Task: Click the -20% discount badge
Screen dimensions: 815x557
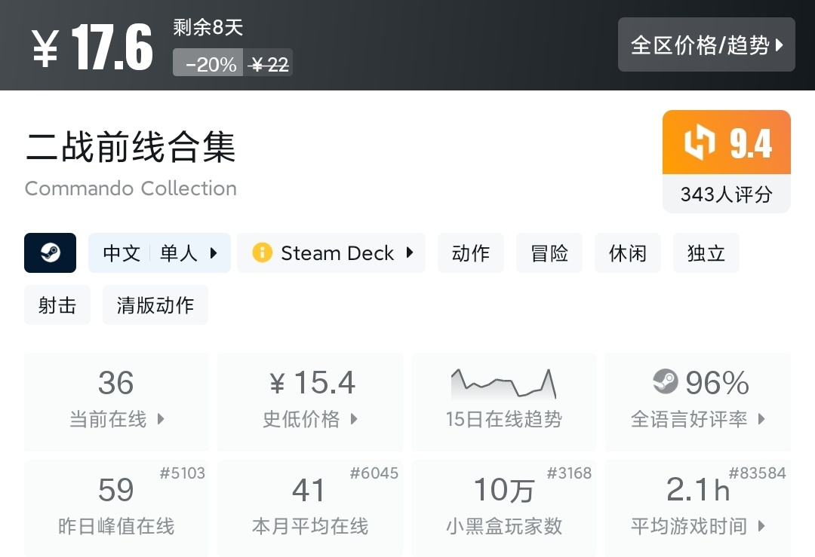Action: pyautogui.click(x=211, y=65)
